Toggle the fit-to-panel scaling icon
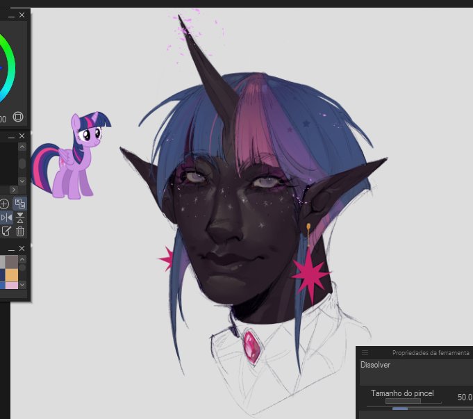Viewport: 473px width, 419px height. coord(20,204)
